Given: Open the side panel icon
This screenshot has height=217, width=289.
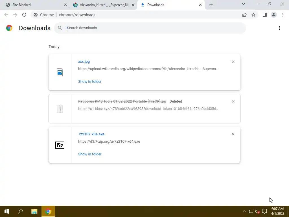Looking at the screenshot, I should (x=265, y=15).
